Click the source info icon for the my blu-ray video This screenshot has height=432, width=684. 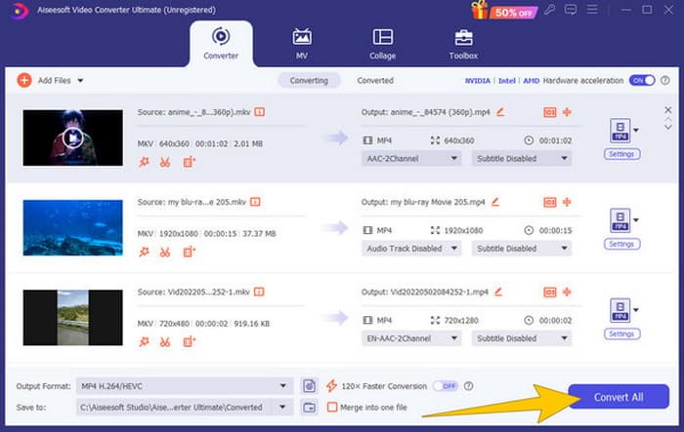coord(255,203)
